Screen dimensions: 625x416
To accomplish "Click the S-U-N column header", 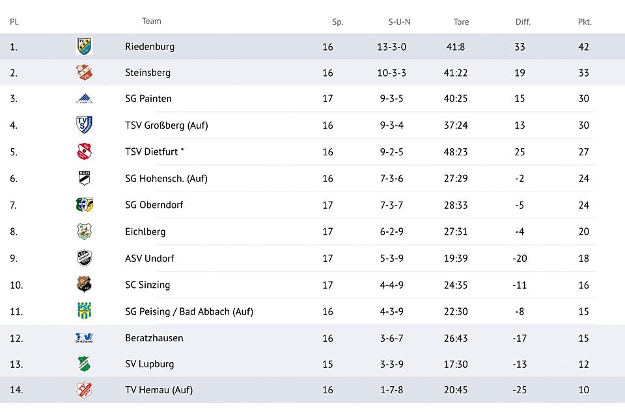I will [x=399, y=21].
